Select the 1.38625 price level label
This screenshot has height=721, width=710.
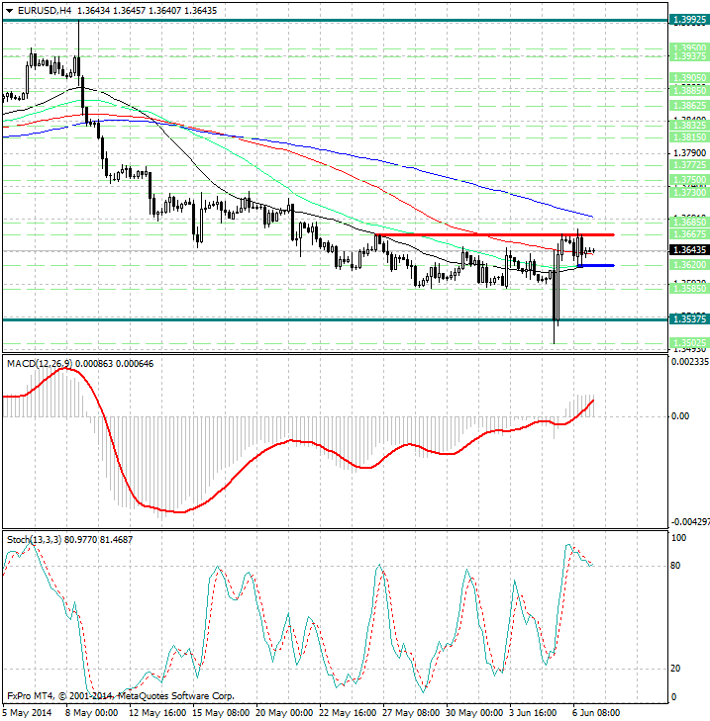(x=689, y=105)
